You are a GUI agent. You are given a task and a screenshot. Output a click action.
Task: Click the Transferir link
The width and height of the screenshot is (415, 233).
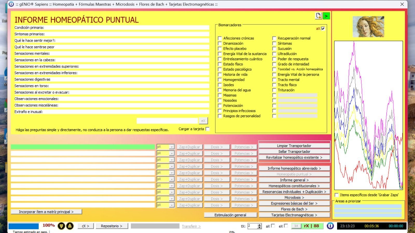(191, 226)
